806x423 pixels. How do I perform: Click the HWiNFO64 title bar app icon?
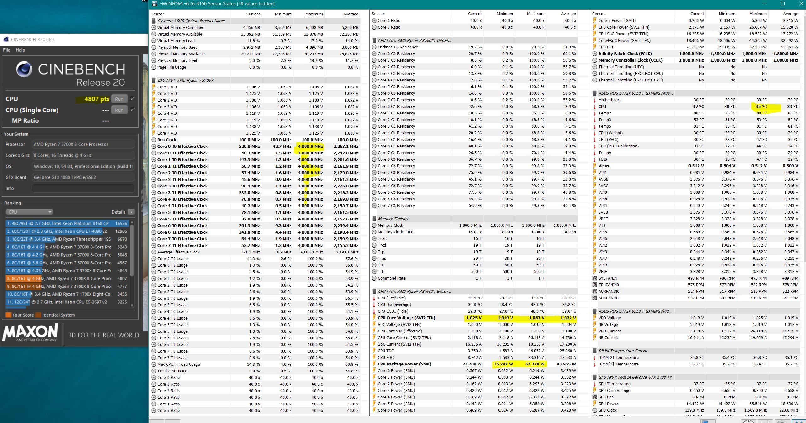coord(155,4)
